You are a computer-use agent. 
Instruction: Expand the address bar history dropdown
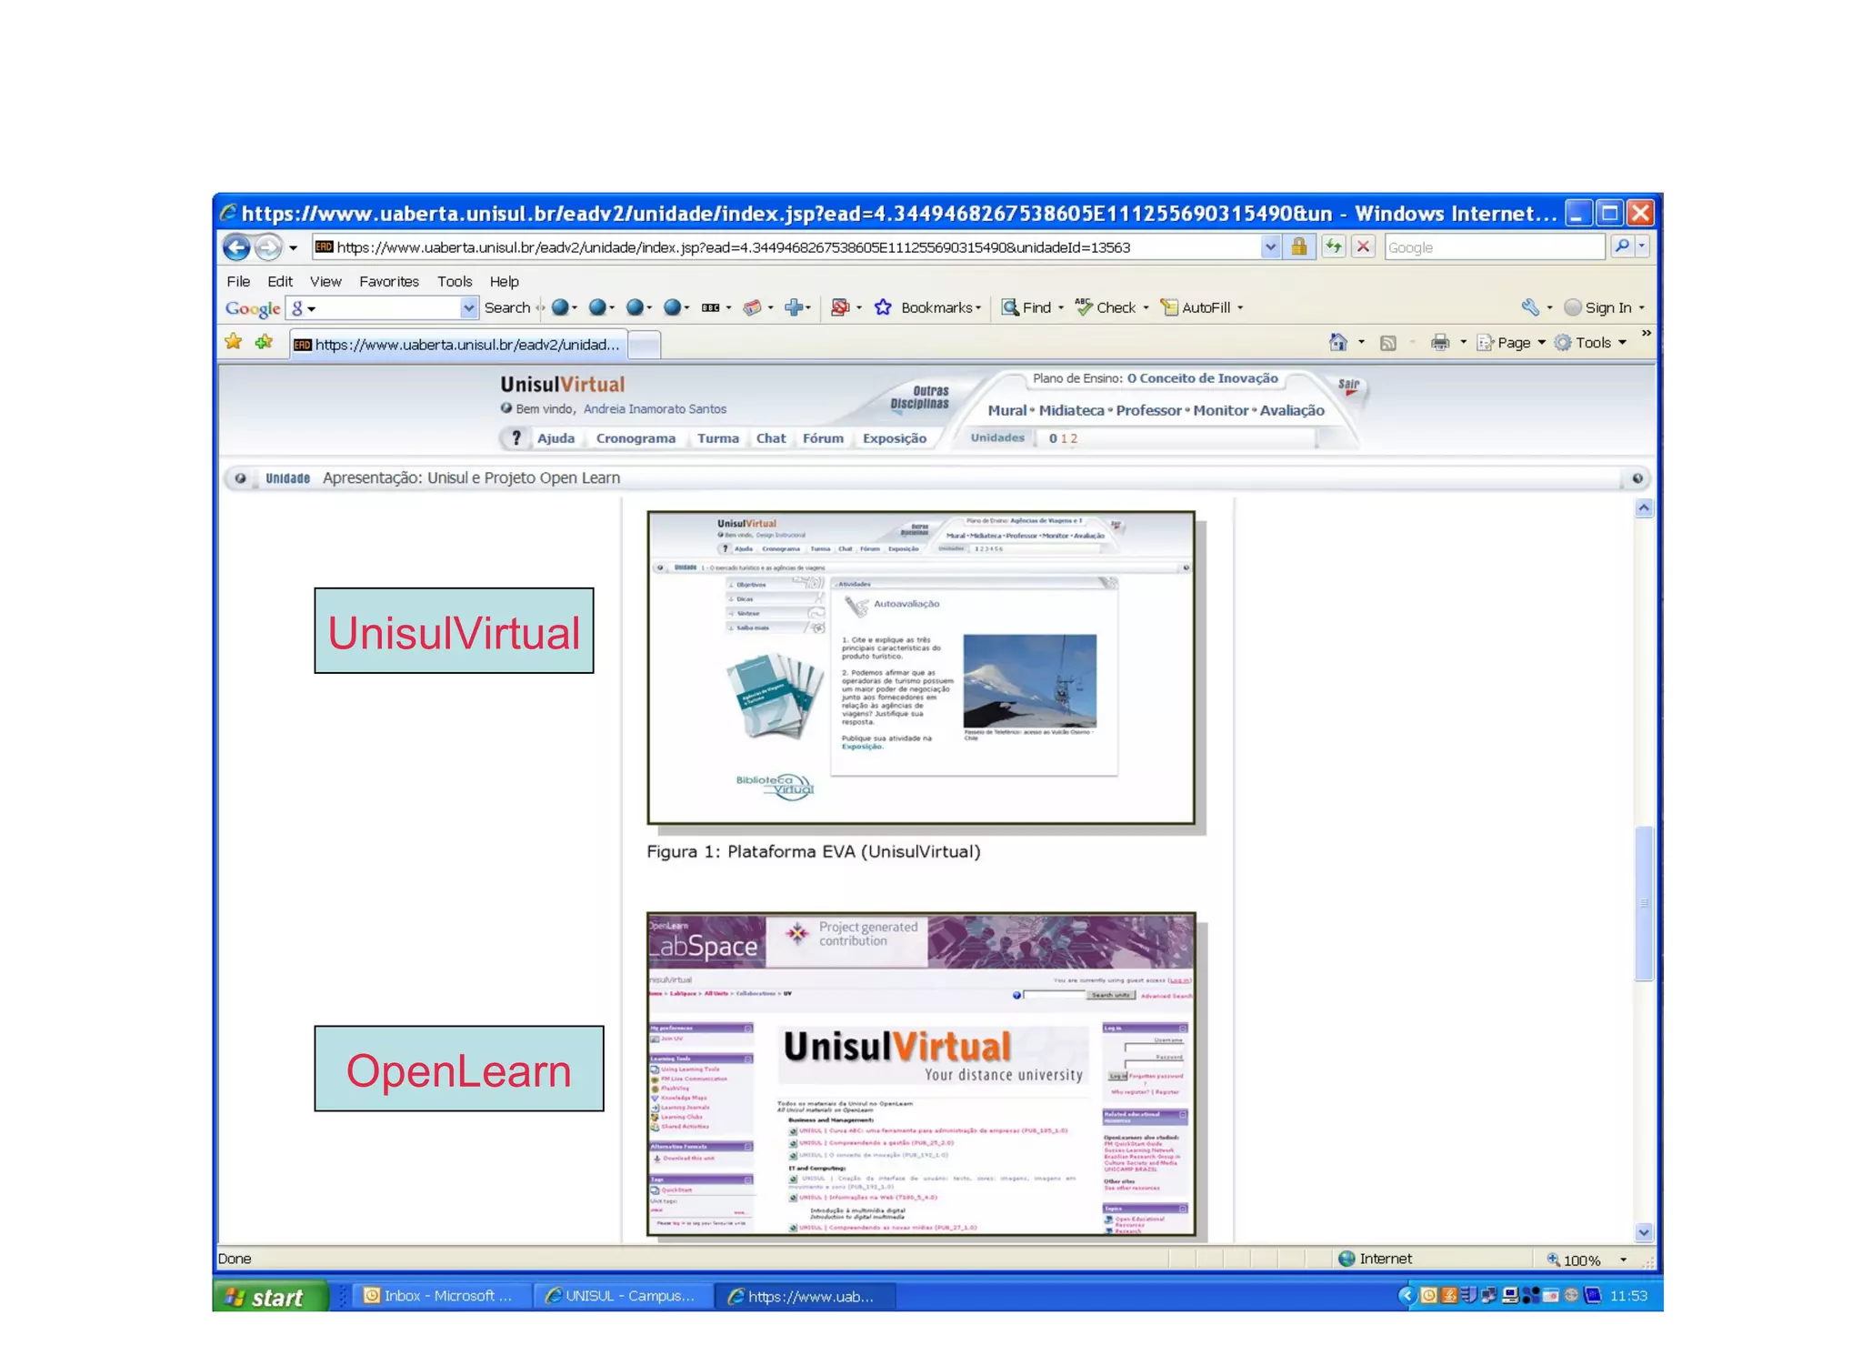(x=1269, y=247)
